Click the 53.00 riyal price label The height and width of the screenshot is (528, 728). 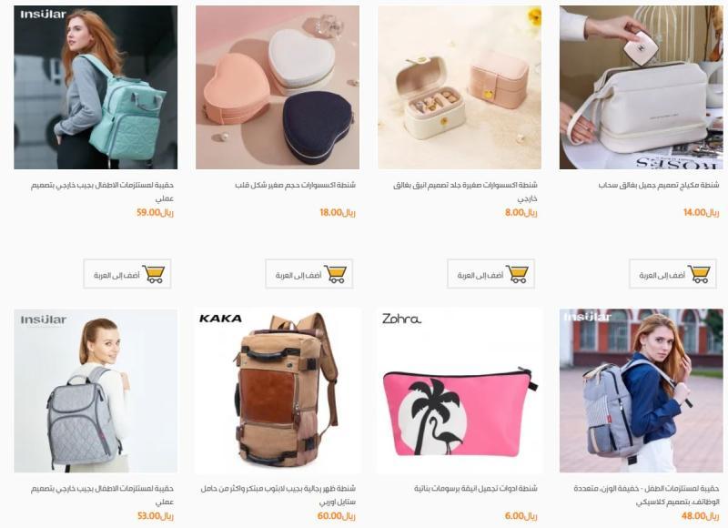click(155, 516)
